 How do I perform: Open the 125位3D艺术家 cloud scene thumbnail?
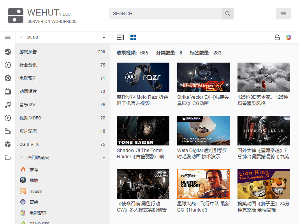point(264,77)
